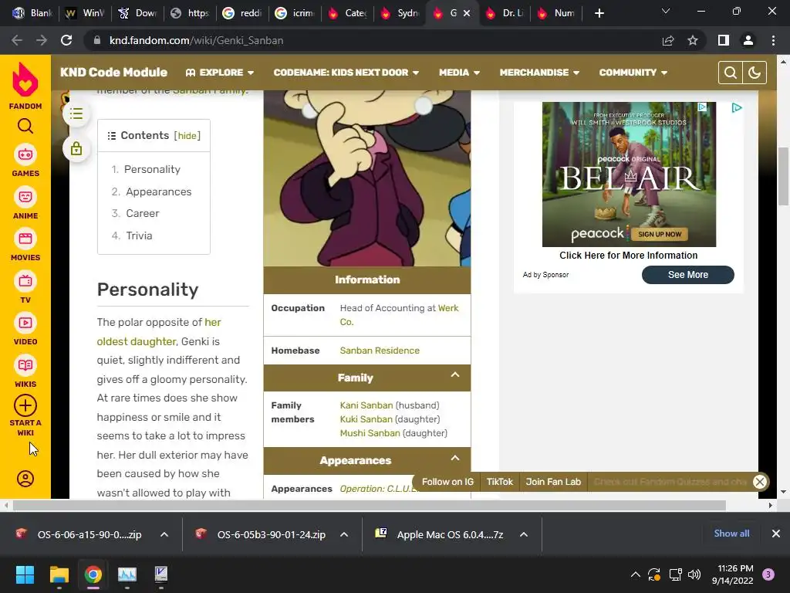Open the Kuki Sanban link

point(366,419)
